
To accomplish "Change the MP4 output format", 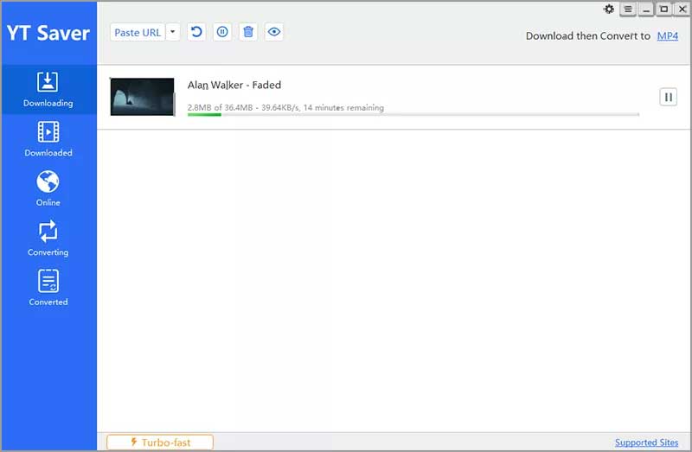I will tap(667, 36).
